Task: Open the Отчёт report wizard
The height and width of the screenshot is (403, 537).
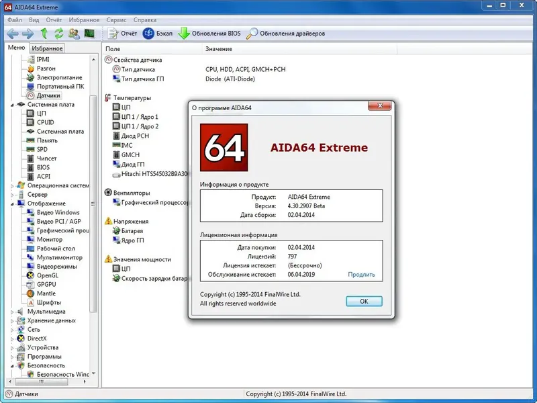Action: [x=122, y=34]
